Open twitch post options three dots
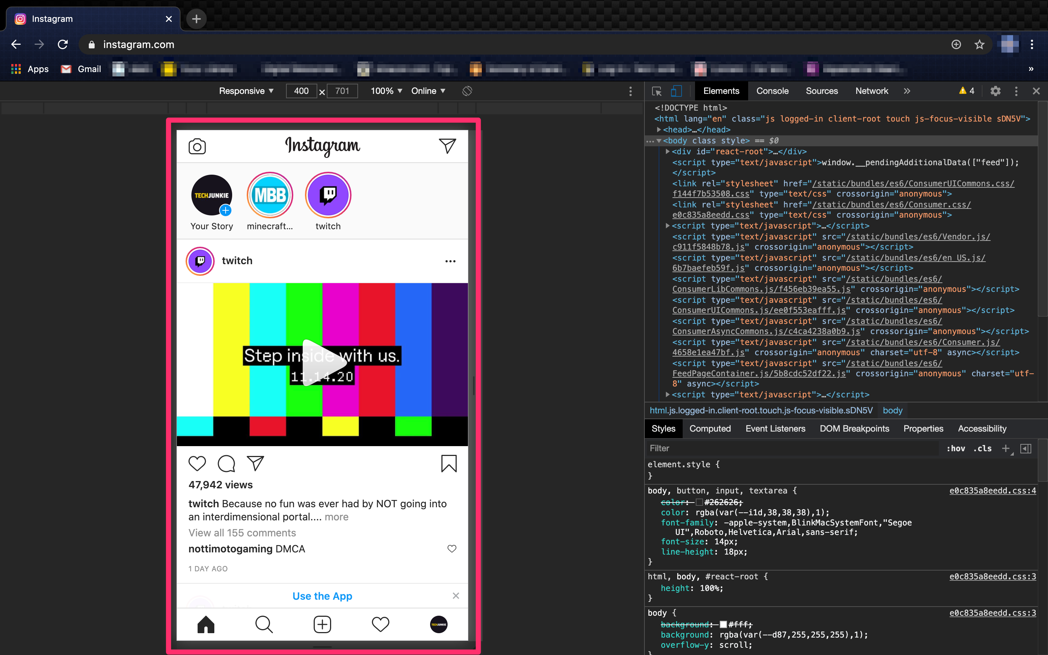 tap(450, 261)
